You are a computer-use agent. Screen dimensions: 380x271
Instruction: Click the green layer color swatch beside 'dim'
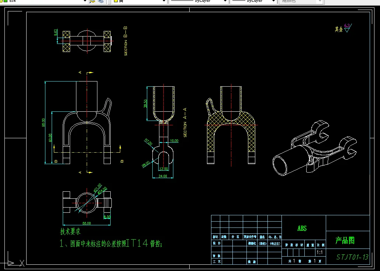[x=6, y=1]
